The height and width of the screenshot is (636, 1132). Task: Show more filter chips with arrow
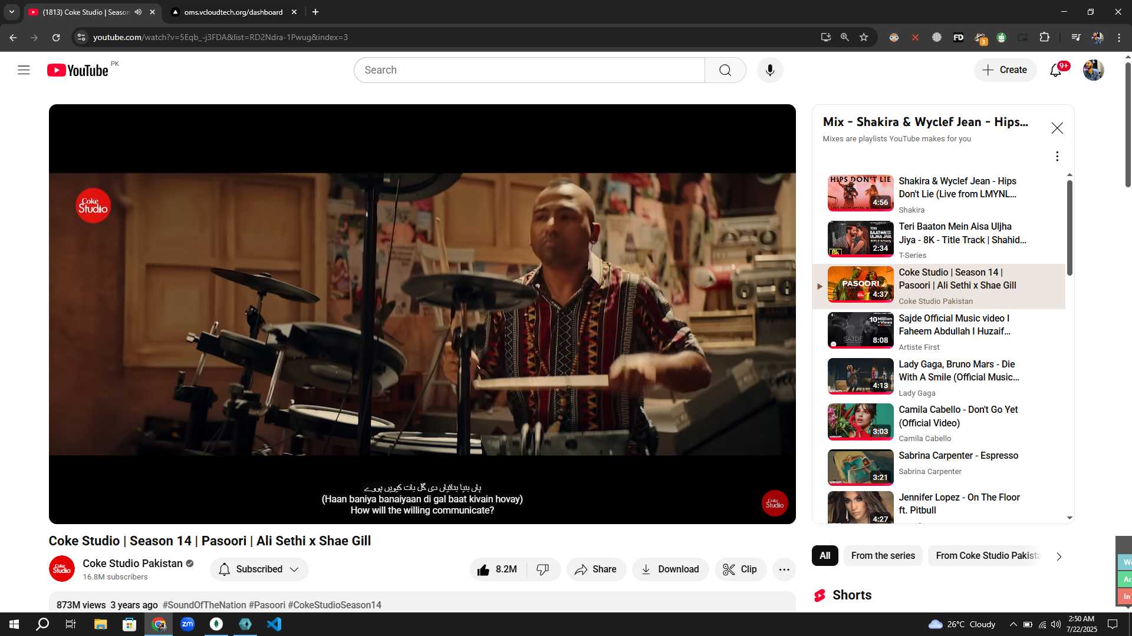click(x=1059, y=556)
